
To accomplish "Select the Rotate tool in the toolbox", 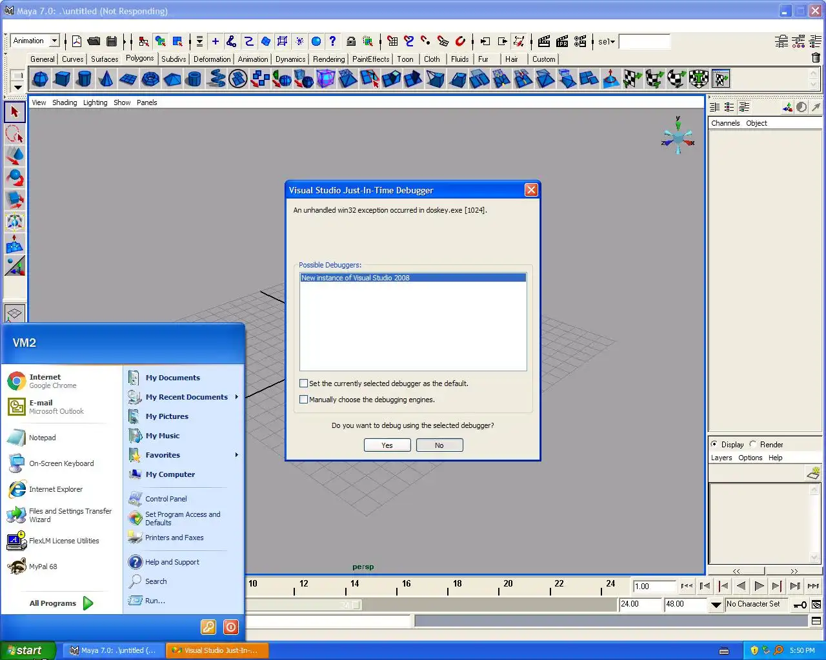I will click(x=15, y=177).
